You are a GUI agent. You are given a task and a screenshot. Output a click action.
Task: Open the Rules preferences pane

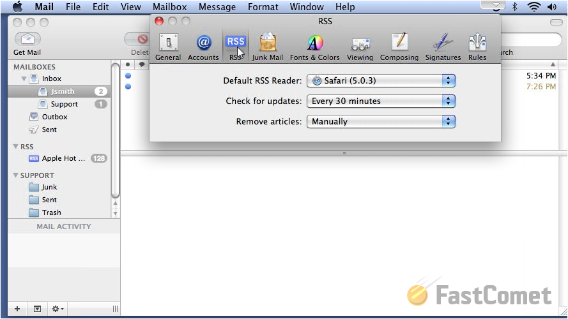pyautogui.click(x=477, y=47)
